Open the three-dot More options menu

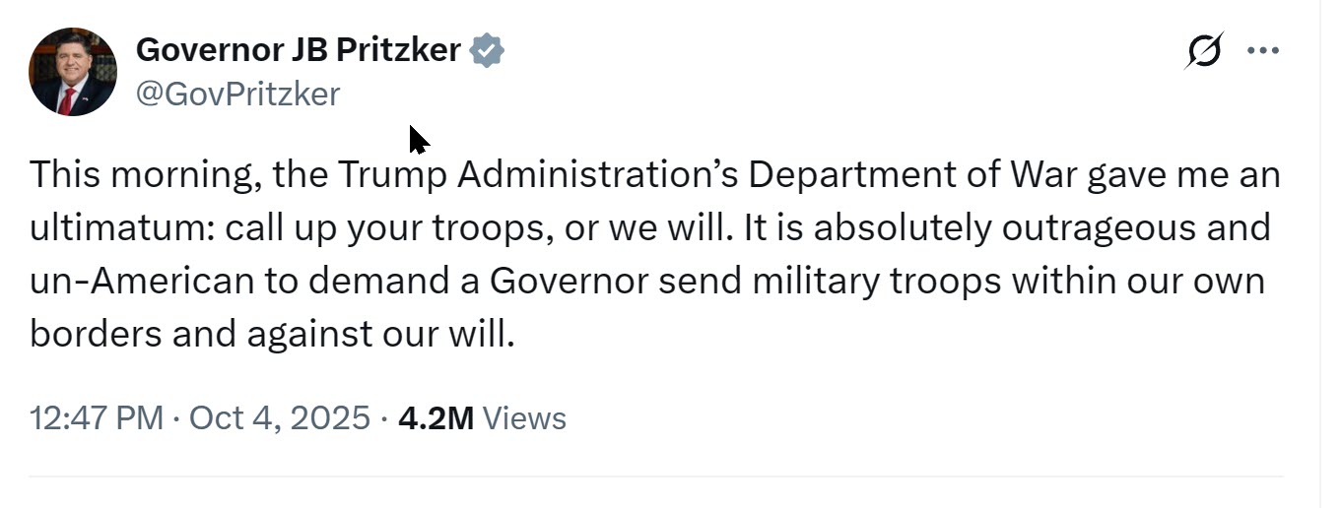[x=1262, y=51]
